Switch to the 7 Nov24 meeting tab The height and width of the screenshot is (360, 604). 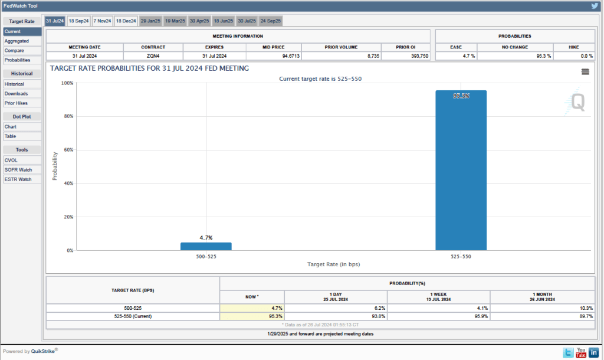coord(102,21)
